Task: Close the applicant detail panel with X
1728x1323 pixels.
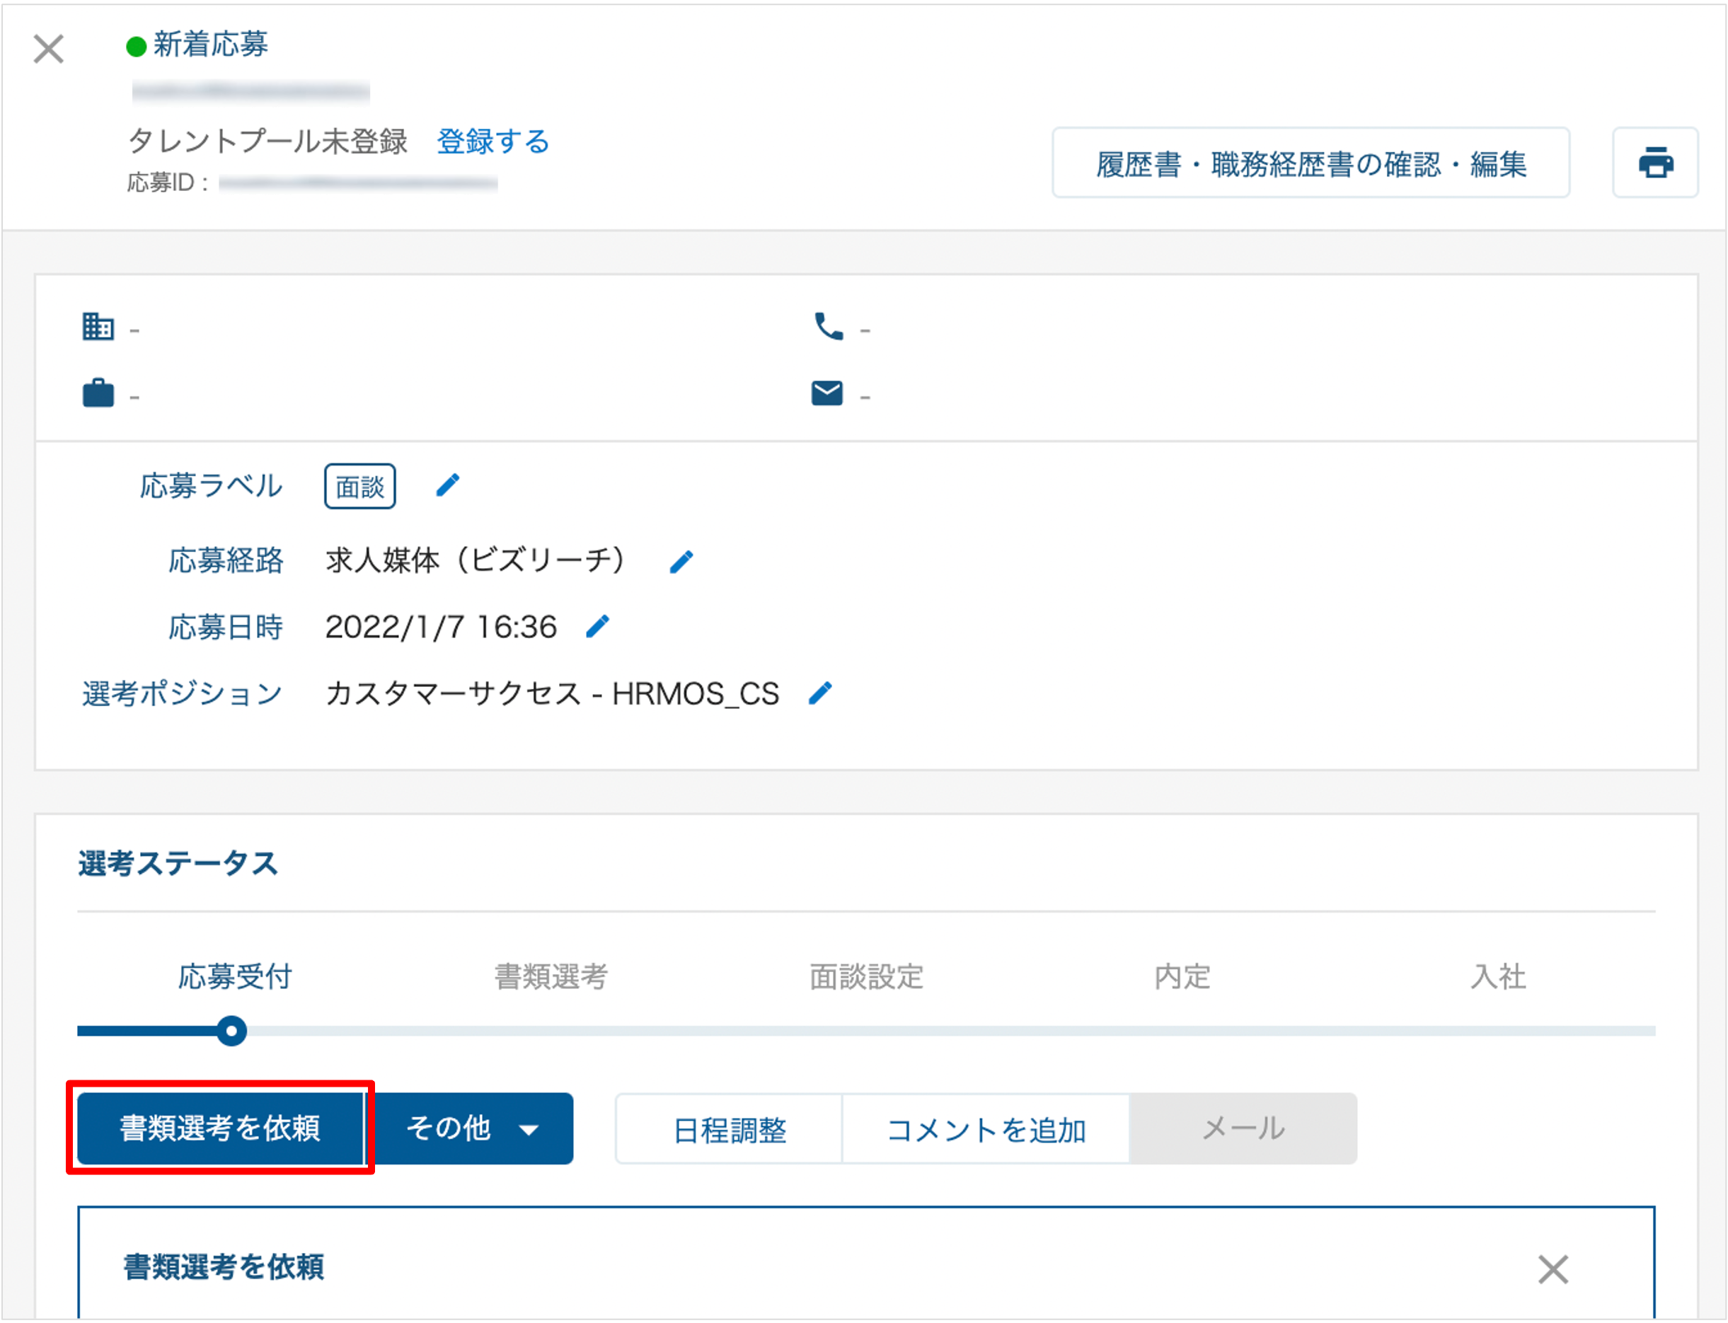Action: pos(48,49)
